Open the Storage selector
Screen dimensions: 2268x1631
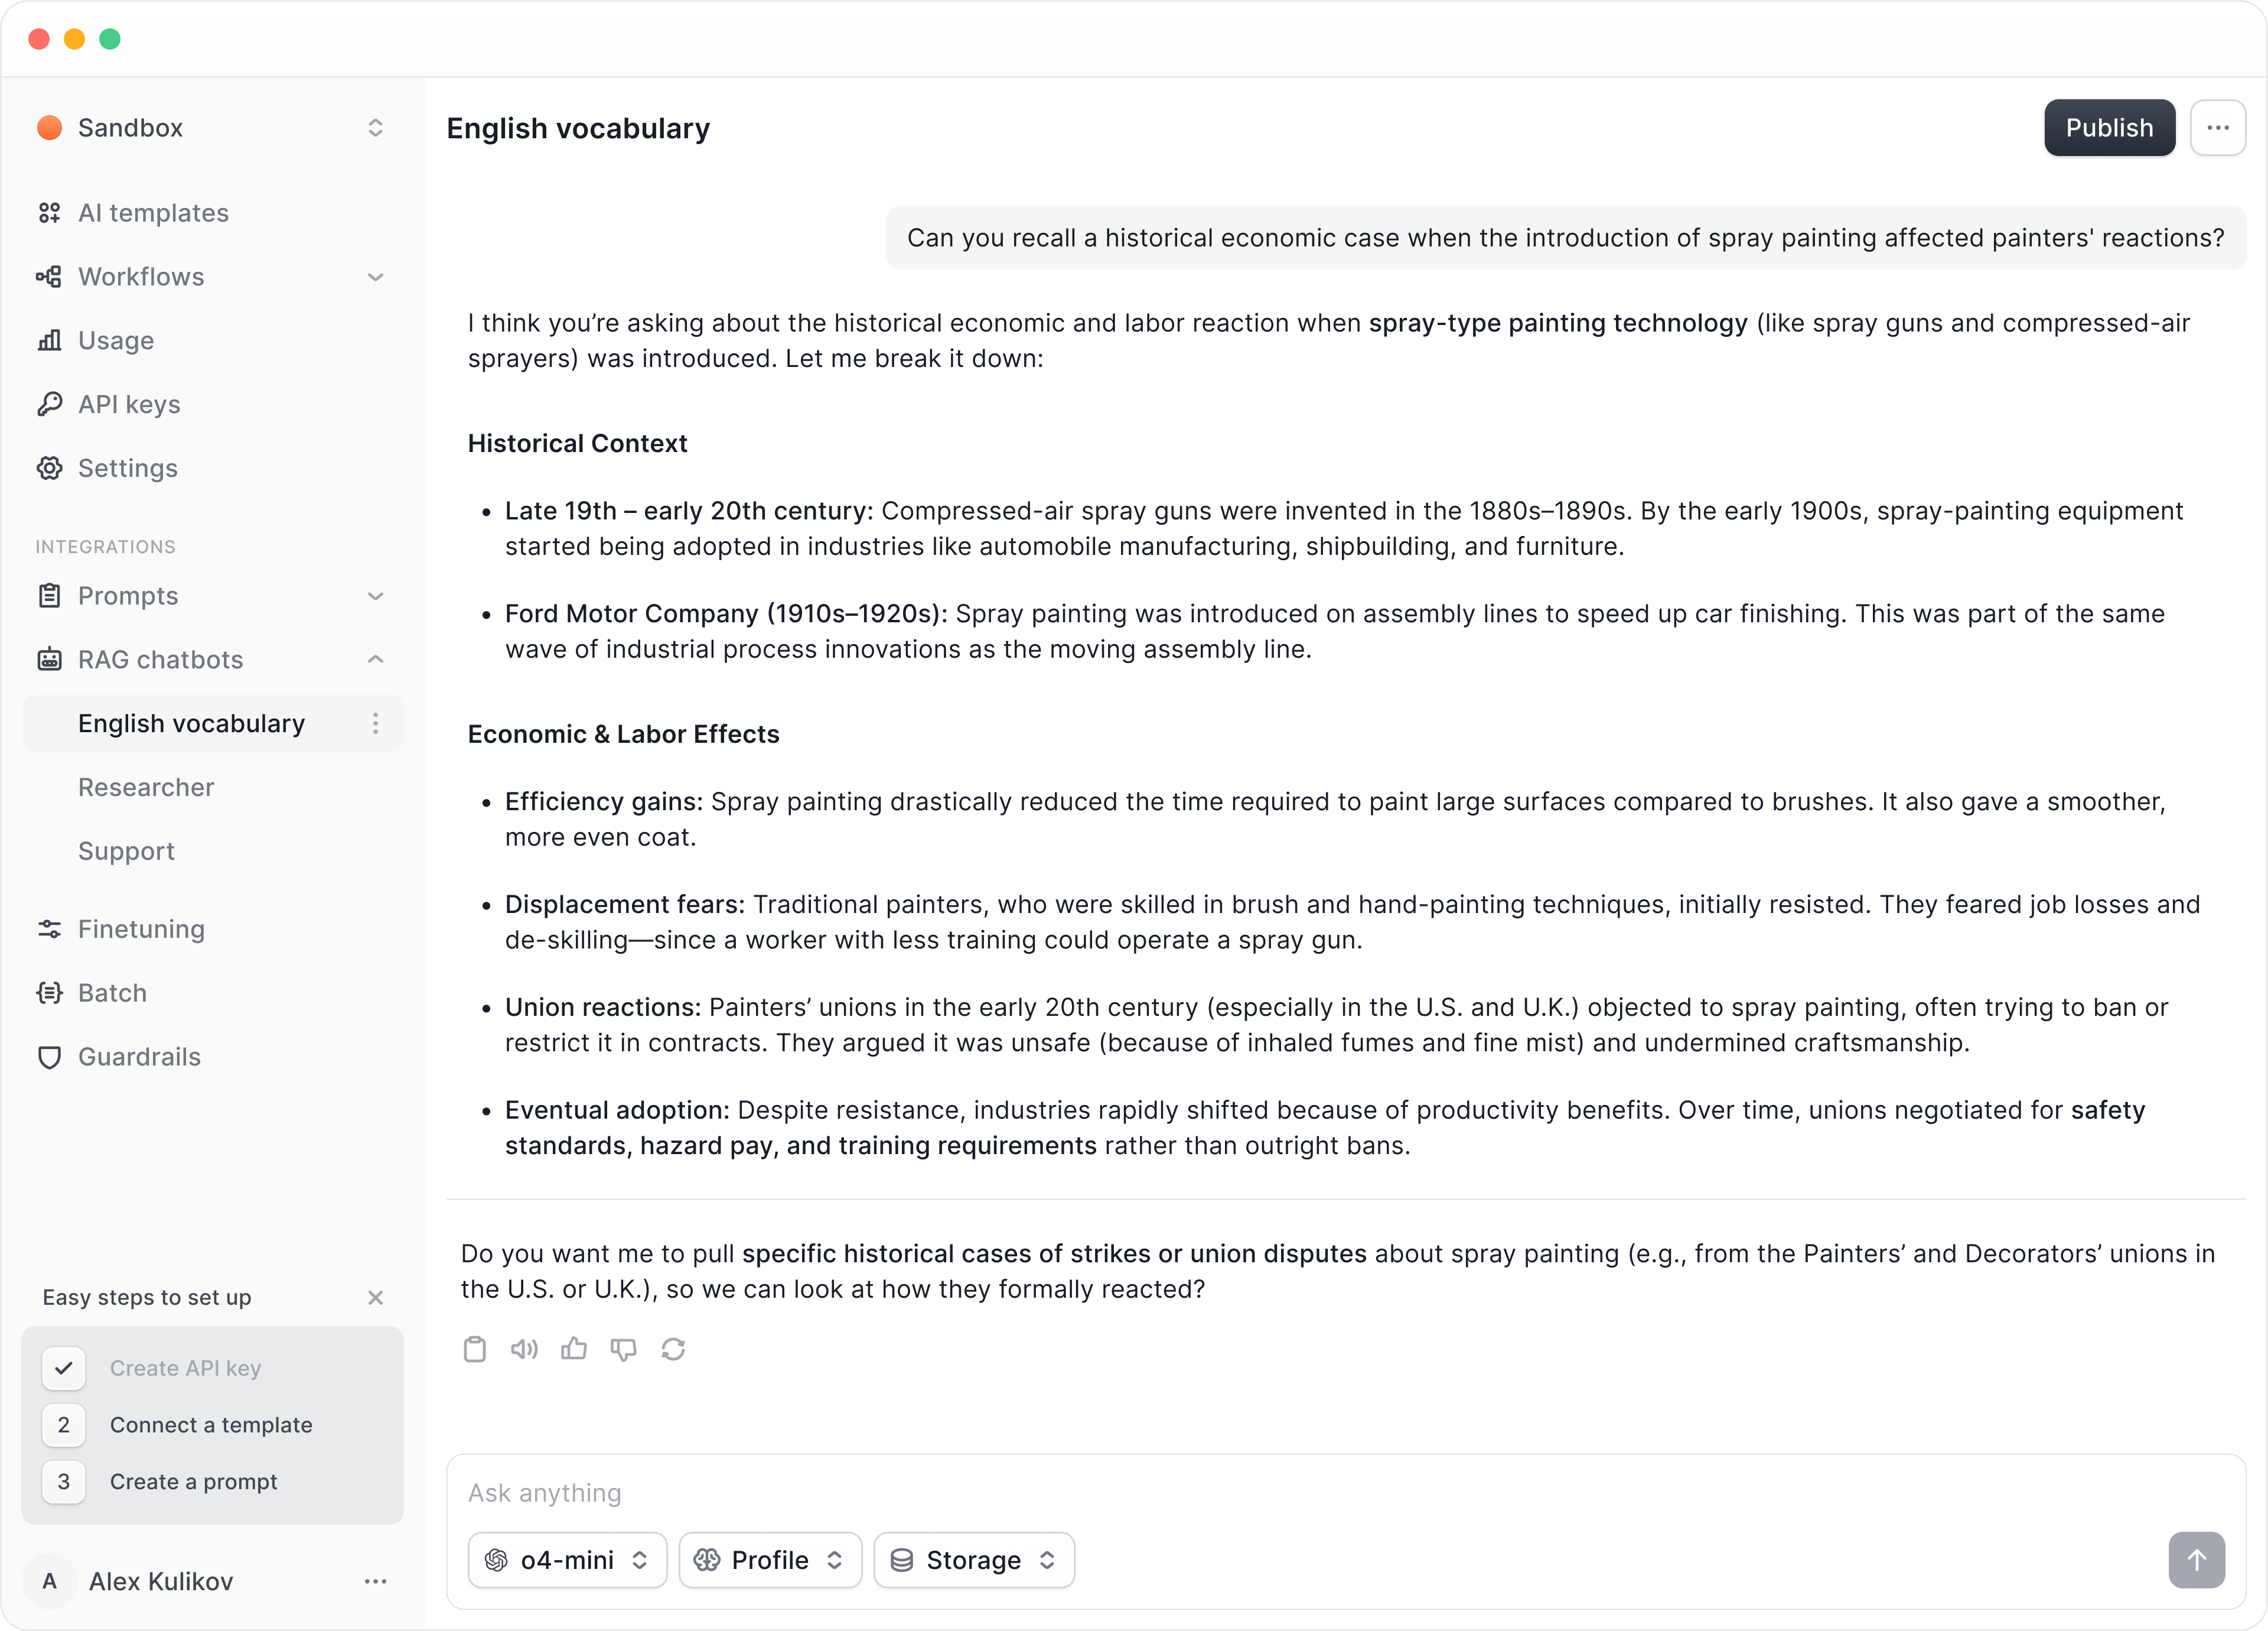pos(973,1560)
